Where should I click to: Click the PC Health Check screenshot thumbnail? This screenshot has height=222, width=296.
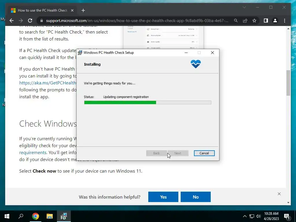(x=163, y=38)
